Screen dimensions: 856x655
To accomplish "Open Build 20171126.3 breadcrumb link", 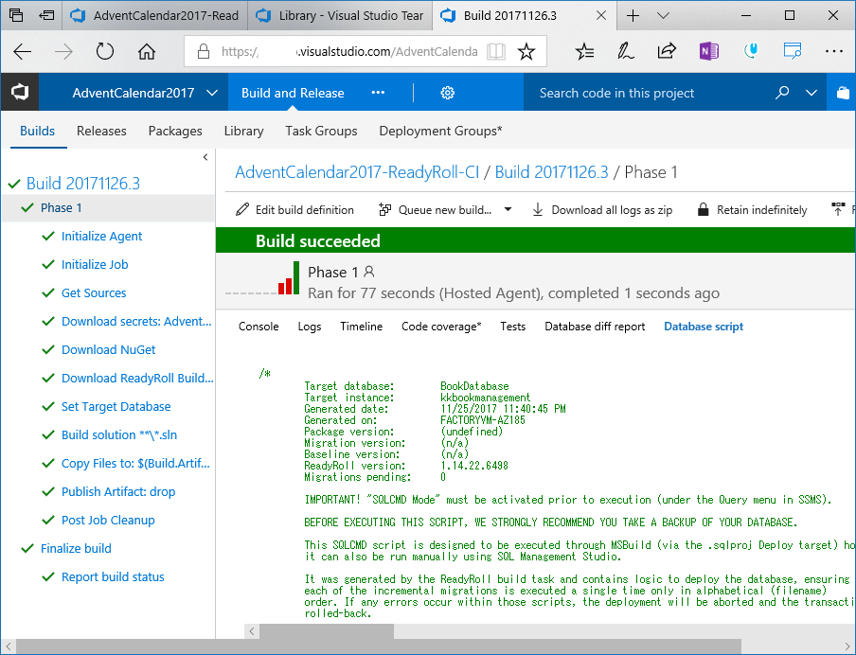I will point(551,172).
